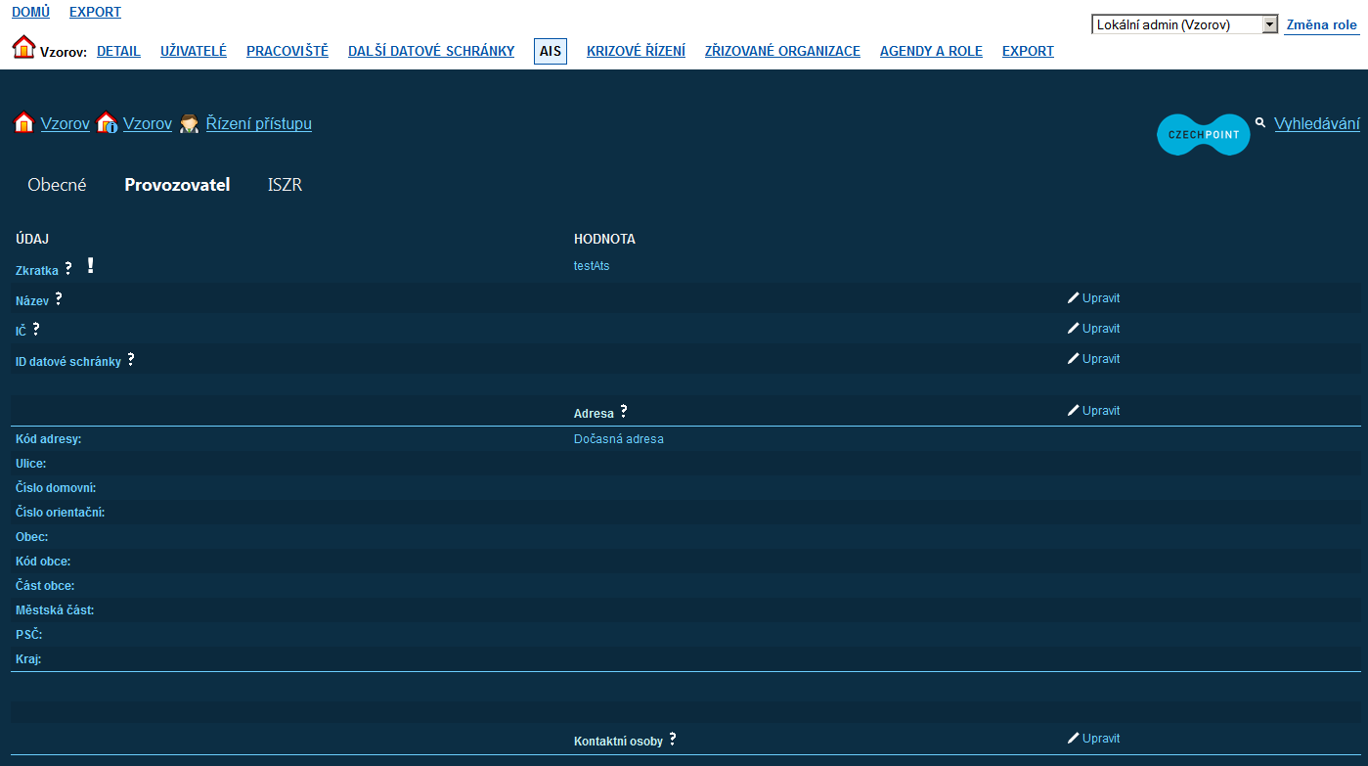The image size is (1368, 766).
Task: Click the Kód adresy label
Action: [49, 439]
